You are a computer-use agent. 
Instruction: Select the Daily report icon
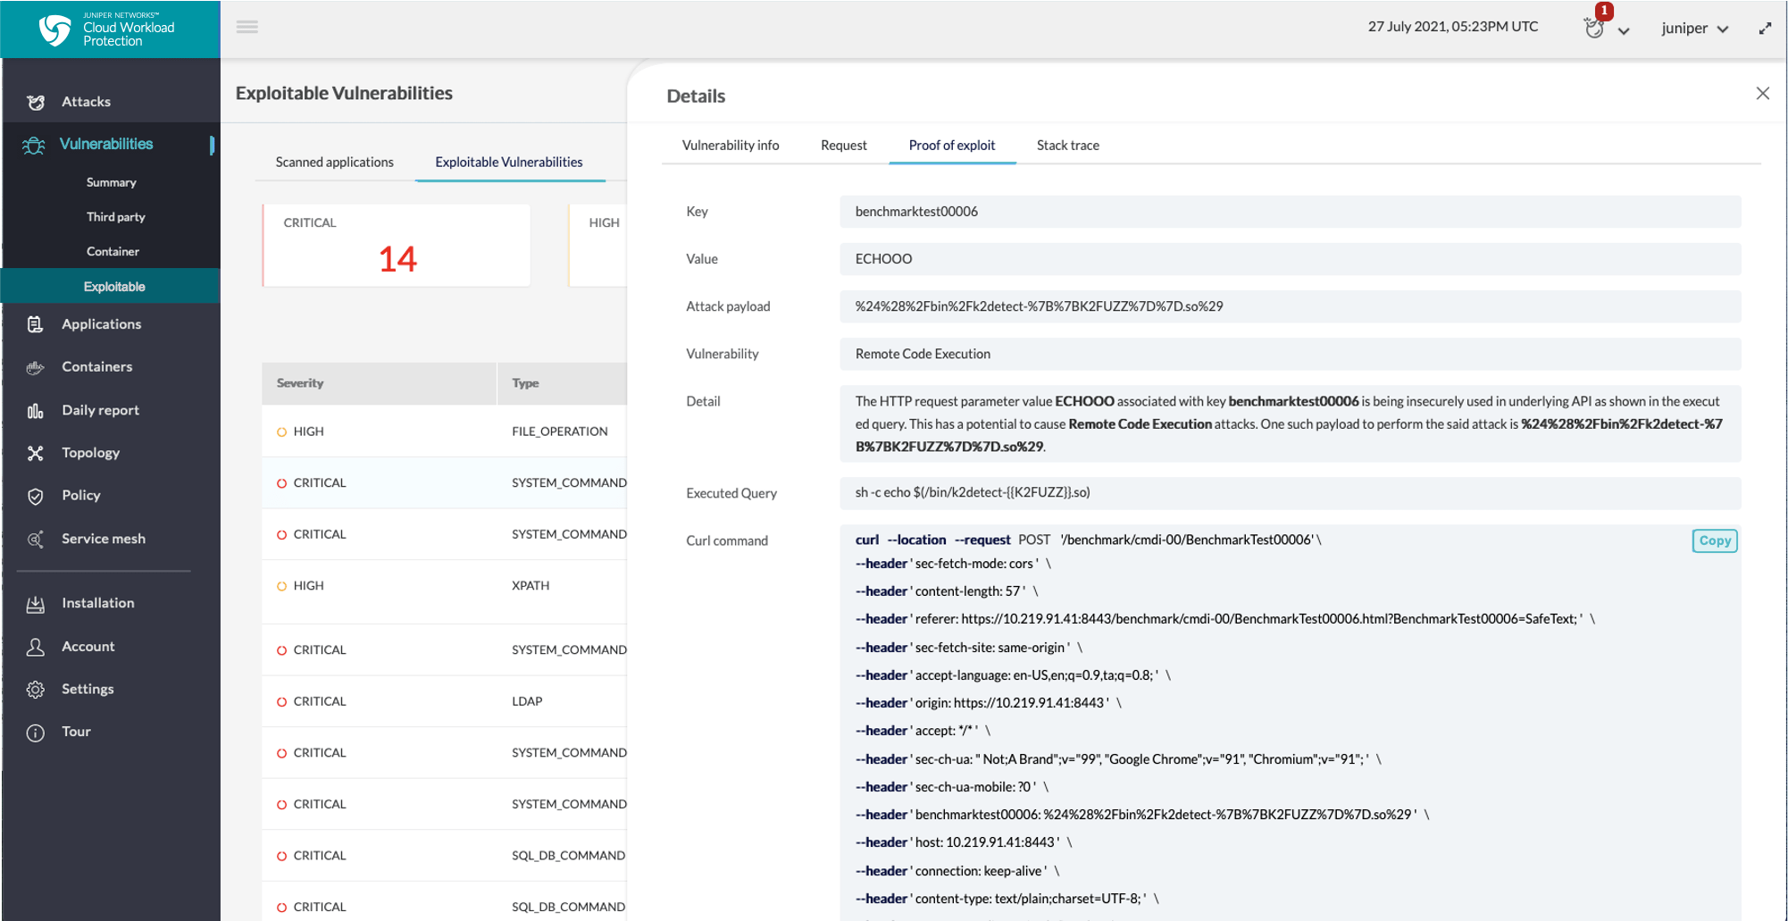[35, 409]
